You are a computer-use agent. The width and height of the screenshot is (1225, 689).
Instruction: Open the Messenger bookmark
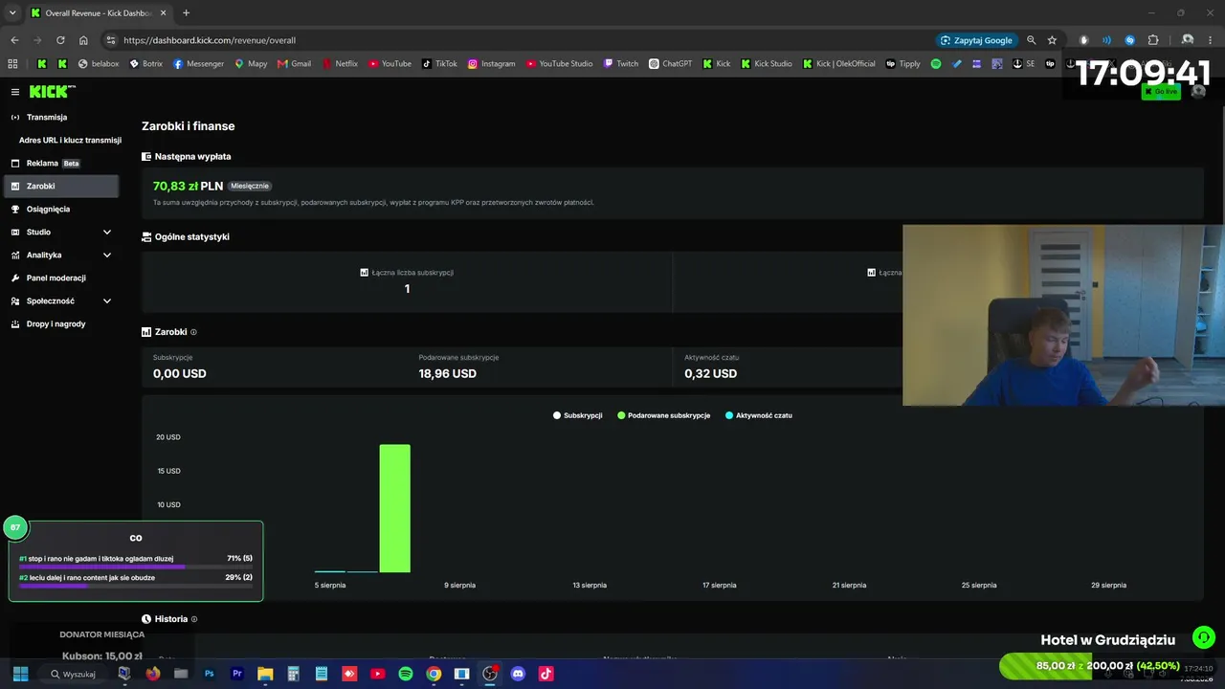pos(198,64)
